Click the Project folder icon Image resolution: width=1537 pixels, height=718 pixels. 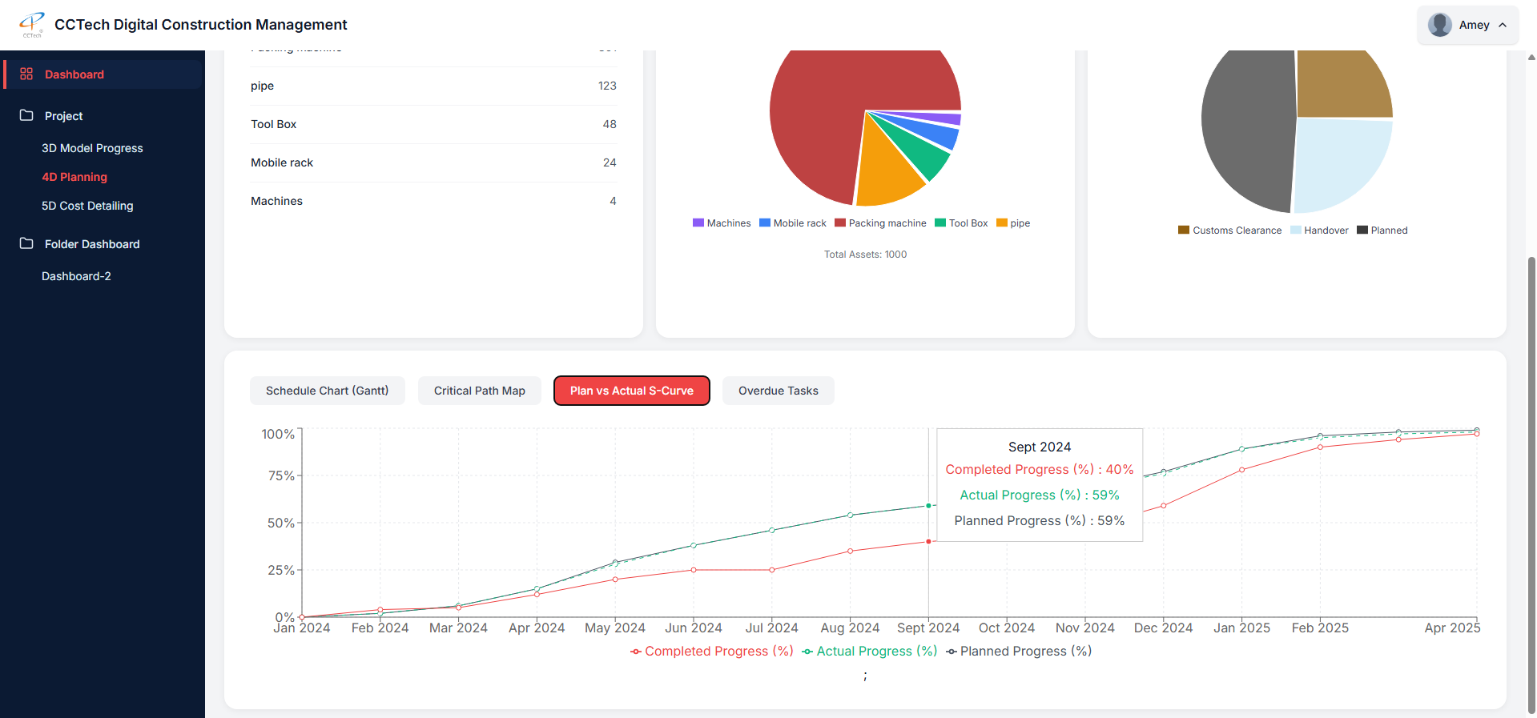[26, 115]
